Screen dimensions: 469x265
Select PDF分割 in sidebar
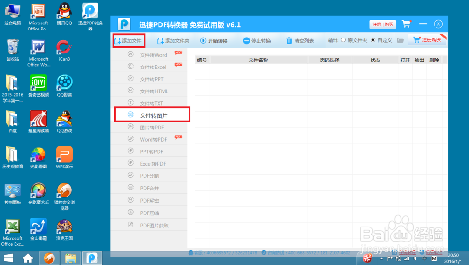click(x=149, y=175)
